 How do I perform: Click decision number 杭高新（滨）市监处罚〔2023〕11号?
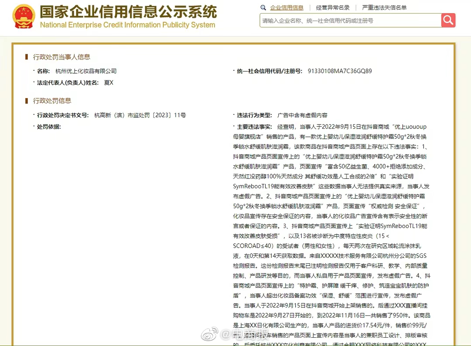pyautogui.click(x=140, y=115)
